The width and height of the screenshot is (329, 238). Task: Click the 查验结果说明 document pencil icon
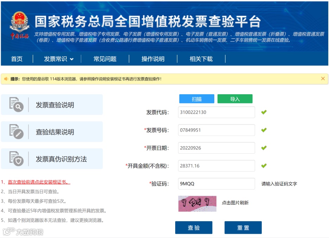(17, 131)
